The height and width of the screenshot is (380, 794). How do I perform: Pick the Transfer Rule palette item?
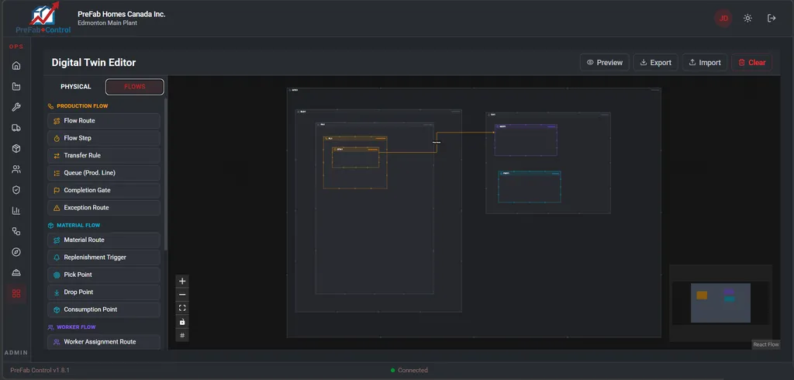[104, 156]
